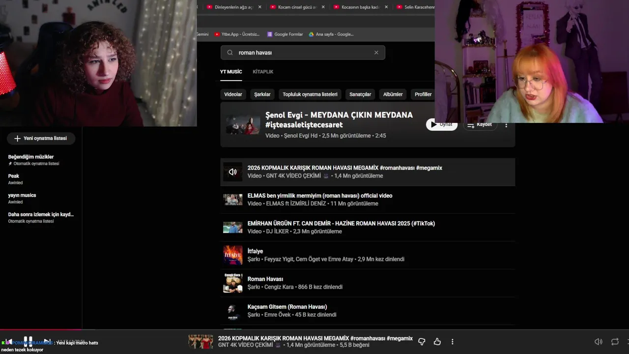Open the Emre Övek artist link

(277, 315)
